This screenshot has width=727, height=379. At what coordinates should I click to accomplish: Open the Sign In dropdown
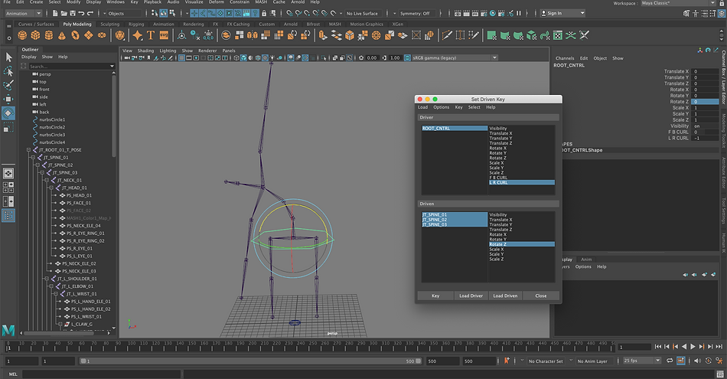click(x=563, y=14)
